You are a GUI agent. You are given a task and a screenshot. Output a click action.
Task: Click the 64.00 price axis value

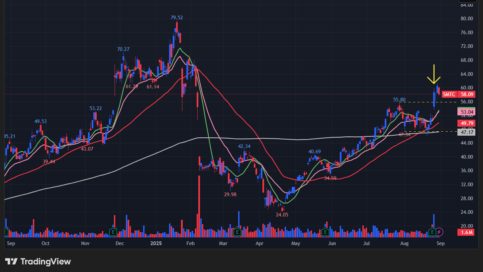tap(466, 74)
